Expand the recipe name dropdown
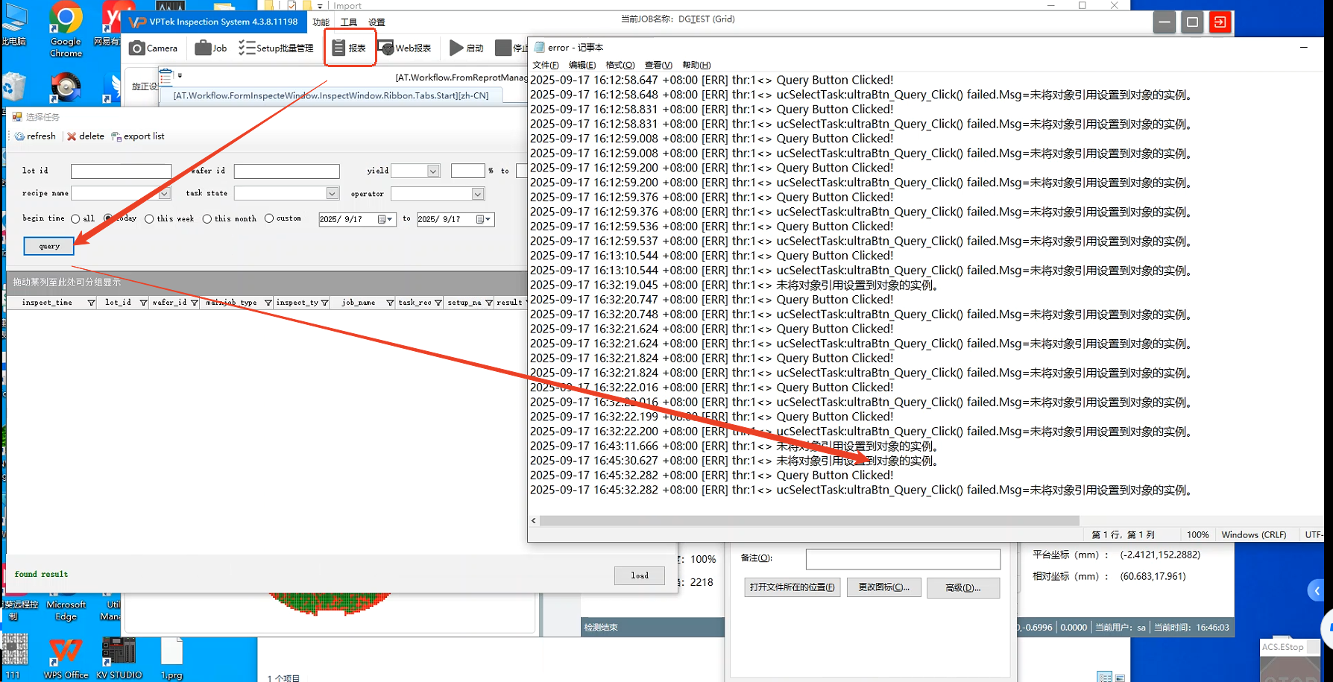1333x682 pixels. 164,194
